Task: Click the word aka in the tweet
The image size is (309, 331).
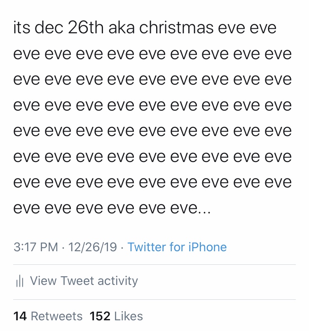Action: (122, 28)
